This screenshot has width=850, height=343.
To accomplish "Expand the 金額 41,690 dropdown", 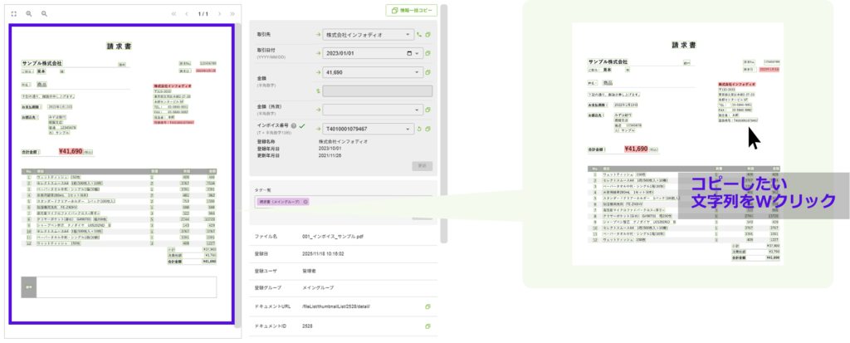I will pyautogui.click(x=408, y=73).
